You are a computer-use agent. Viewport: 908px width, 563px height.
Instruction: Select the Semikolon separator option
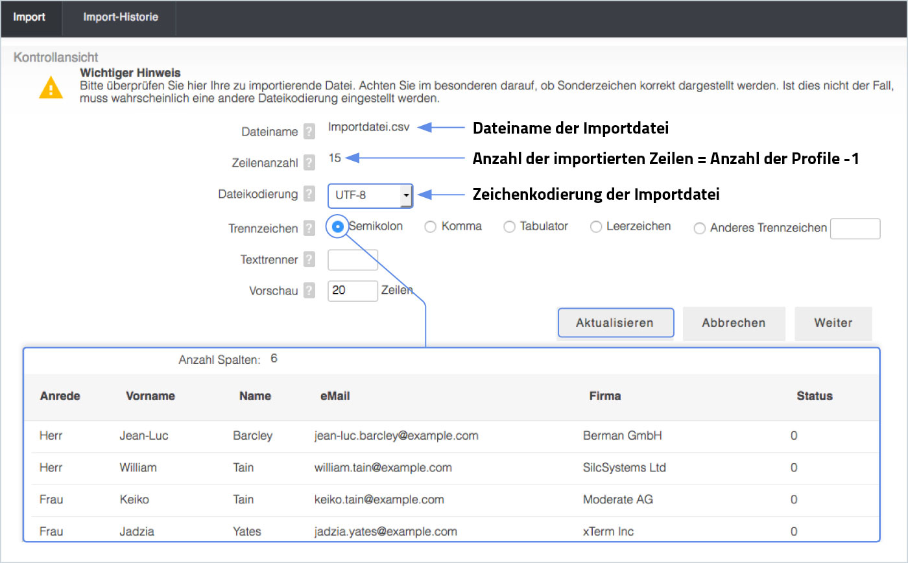(338, 227)
